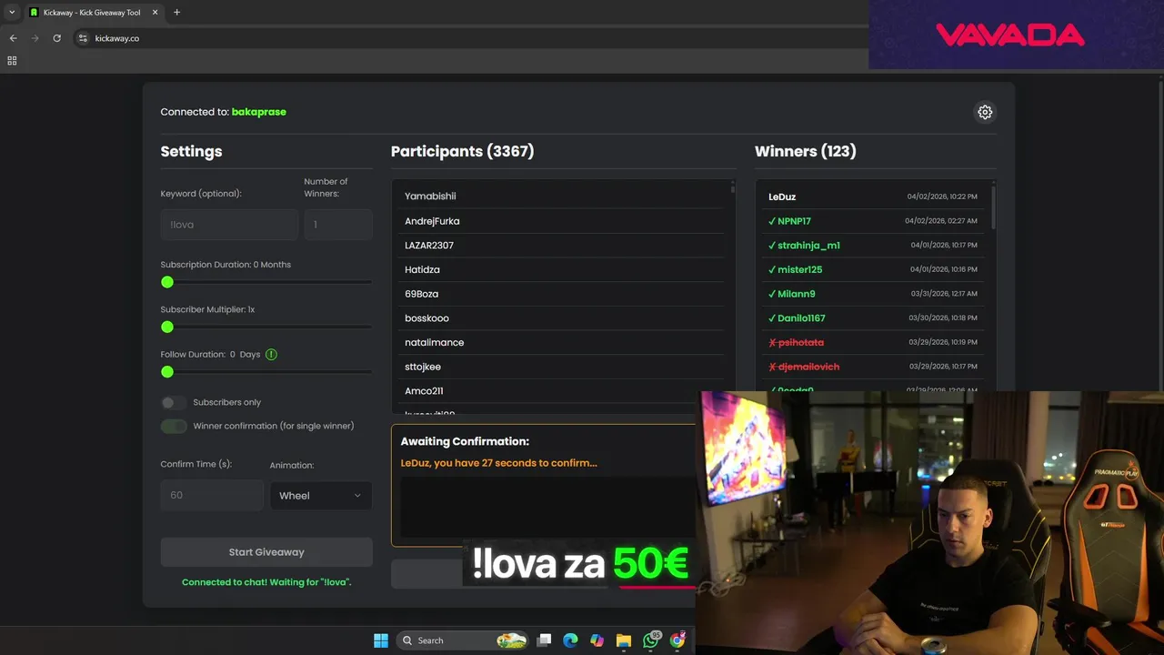Screen dimensions: 1164x655
Task: View site information icon in address bar
Action: pyautogui.click(x=83, y=38)
